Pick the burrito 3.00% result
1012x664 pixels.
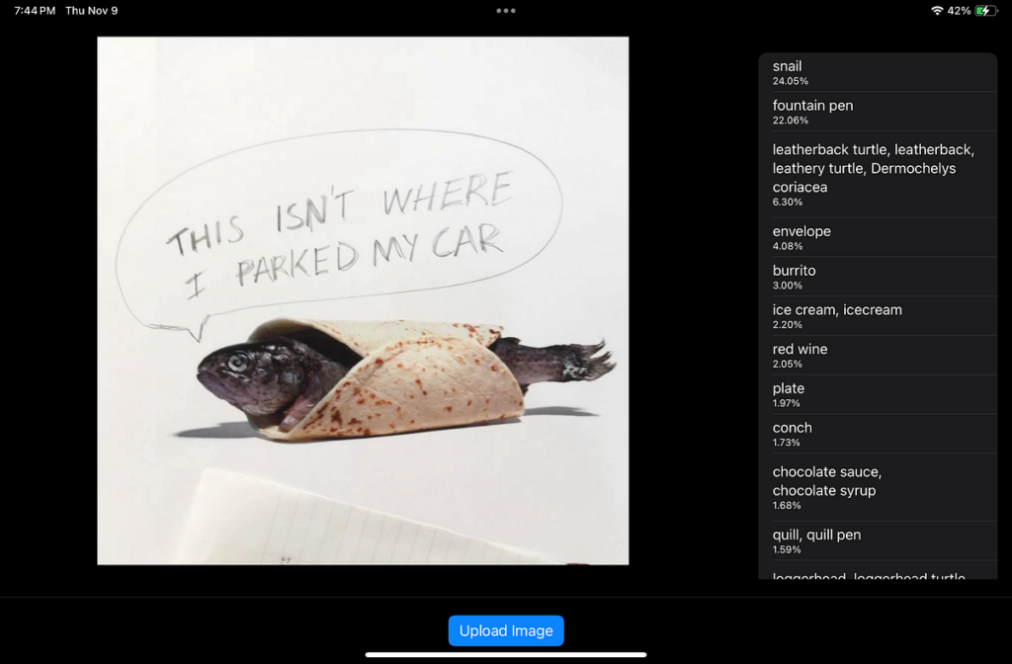tap(878, 277)
